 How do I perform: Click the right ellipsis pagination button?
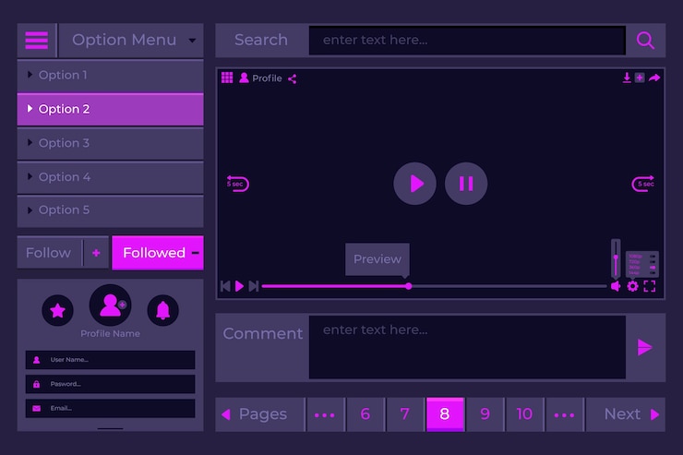click(x=565, y=414)
